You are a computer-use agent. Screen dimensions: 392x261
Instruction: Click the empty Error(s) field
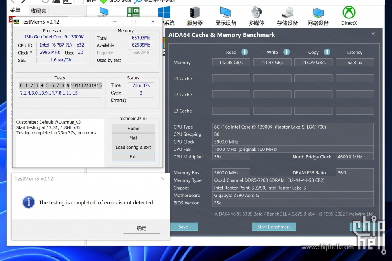(141, 100)
